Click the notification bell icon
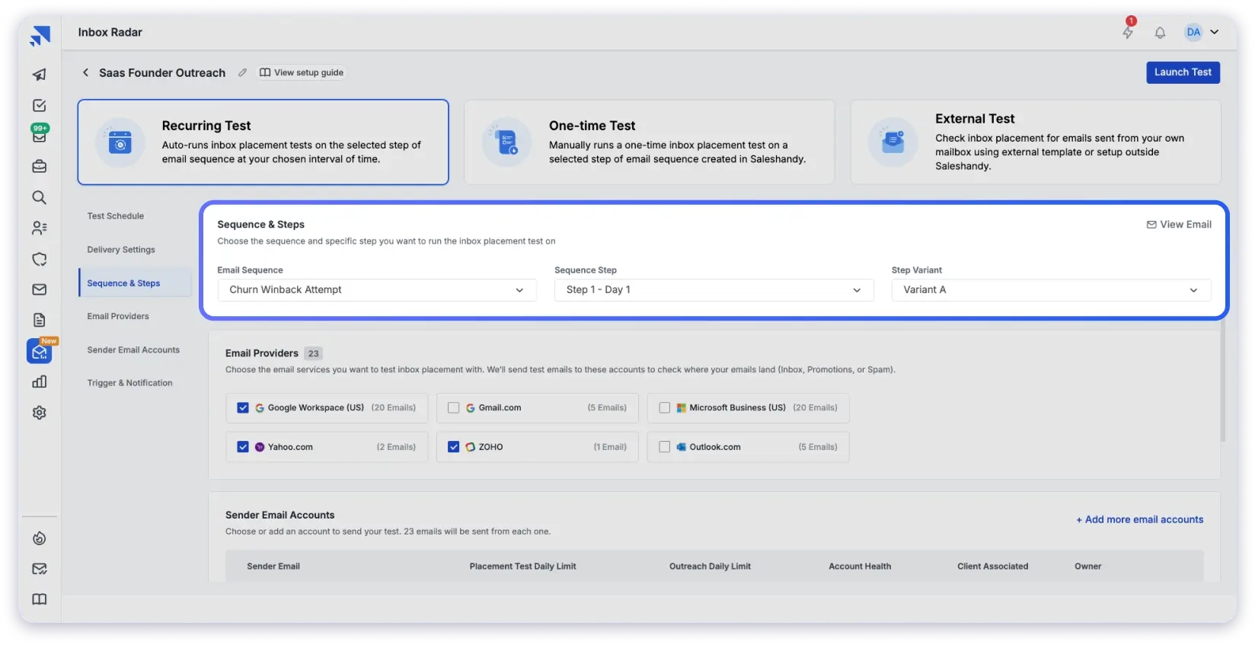Viewport: 1255px width, 645px height. click(x=1160, y=33)
